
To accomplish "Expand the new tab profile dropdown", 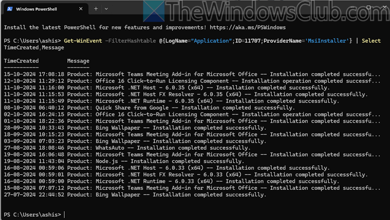I will click(x=106, y=9).
